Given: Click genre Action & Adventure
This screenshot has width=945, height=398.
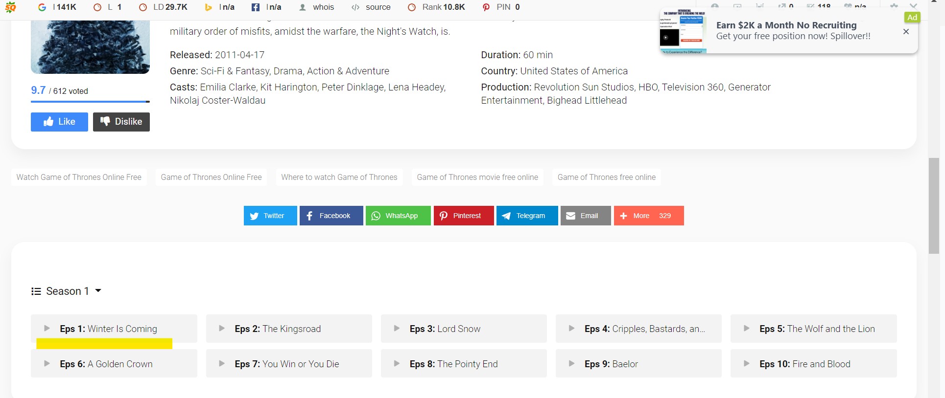Looking at the screenshot, I should (348, 71).
